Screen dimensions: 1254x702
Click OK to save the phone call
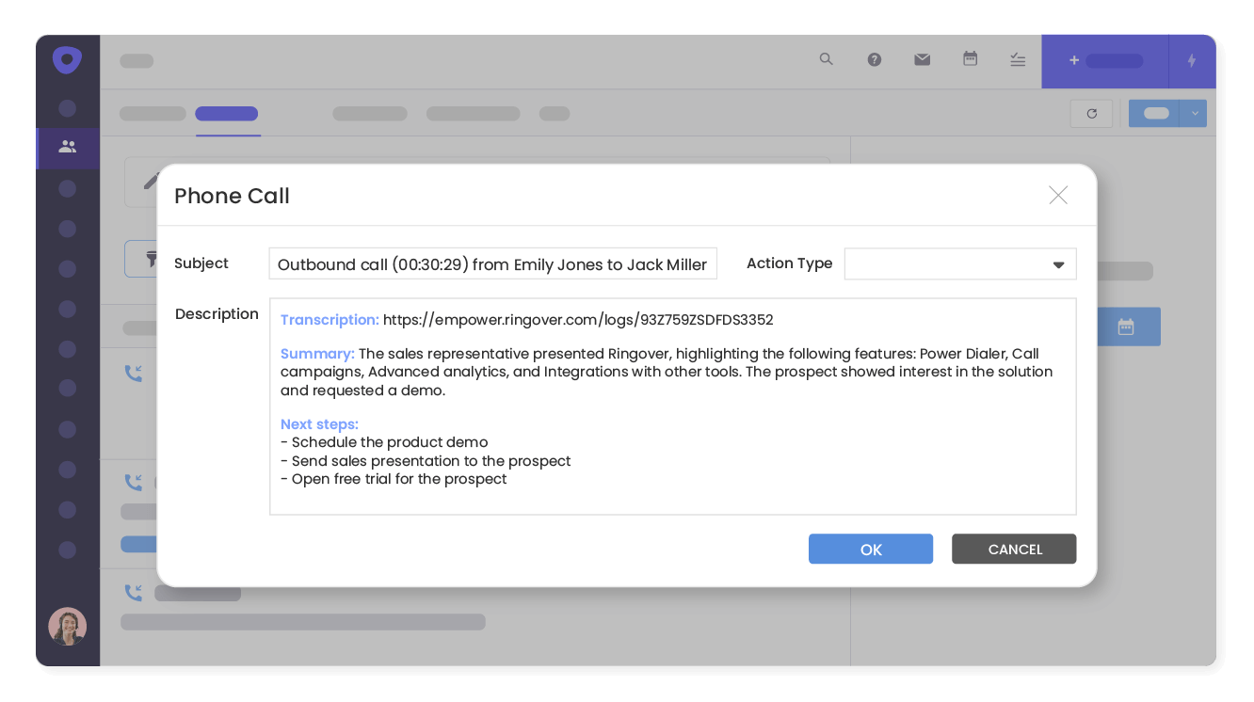click(x=870, y=550)
